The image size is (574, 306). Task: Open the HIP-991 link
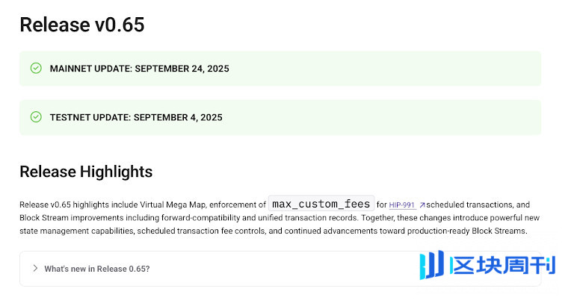pos(402,204)
